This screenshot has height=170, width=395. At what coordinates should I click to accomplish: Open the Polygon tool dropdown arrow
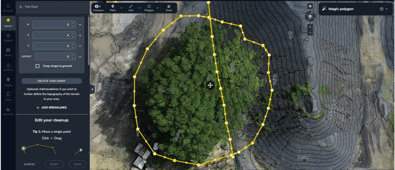[158, 8]
